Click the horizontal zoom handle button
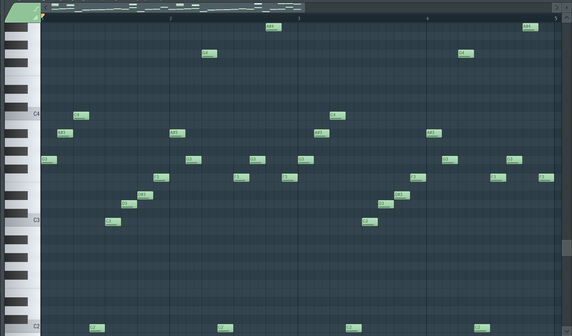This screenshot has height=336, width=572. click(567, 7)
